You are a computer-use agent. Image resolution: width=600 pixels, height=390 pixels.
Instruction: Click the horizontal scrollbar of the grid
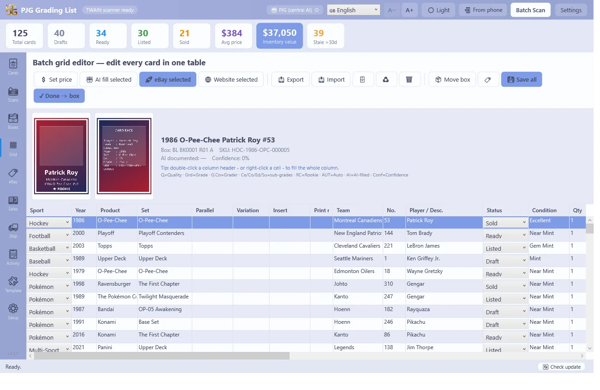tap(161, 356)
